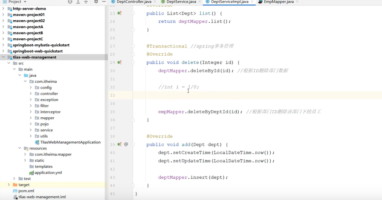This screenshot has width=382, height=200.
Task: Switch to DeptController.java tab
Action: [x=134, y=2]
